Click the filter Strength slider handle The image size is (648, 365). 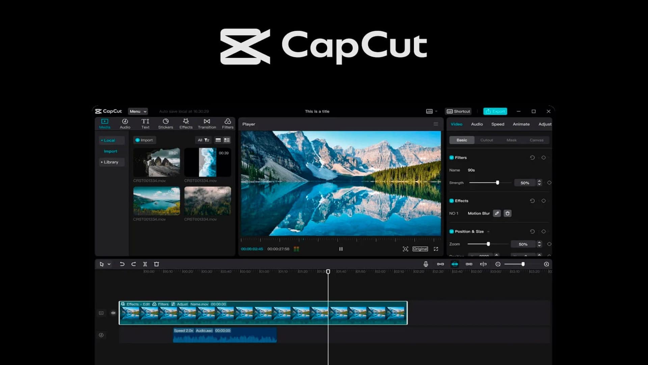point(497,183)
